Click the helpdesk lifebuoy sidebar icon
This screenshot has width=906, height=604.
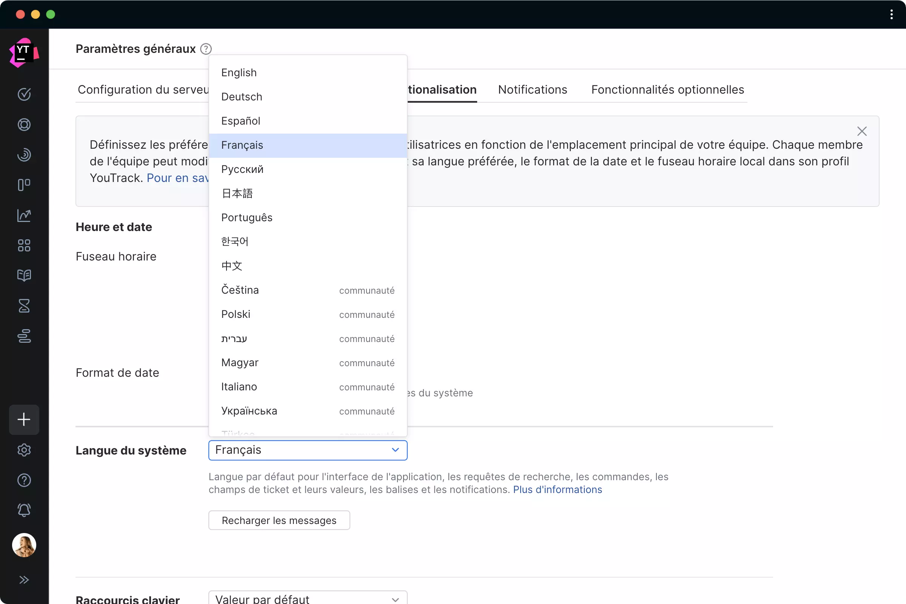tap(24, 125)
